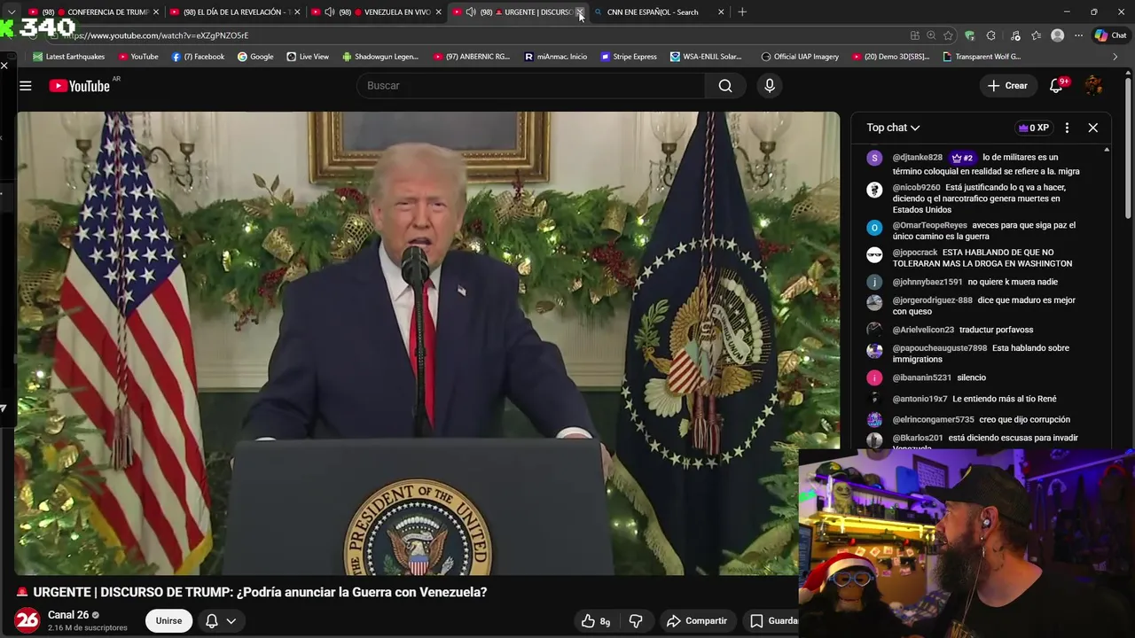Open the YouTube account avatar menu
This screenshot has width=1135, height=638.
tap(1094, 86)
